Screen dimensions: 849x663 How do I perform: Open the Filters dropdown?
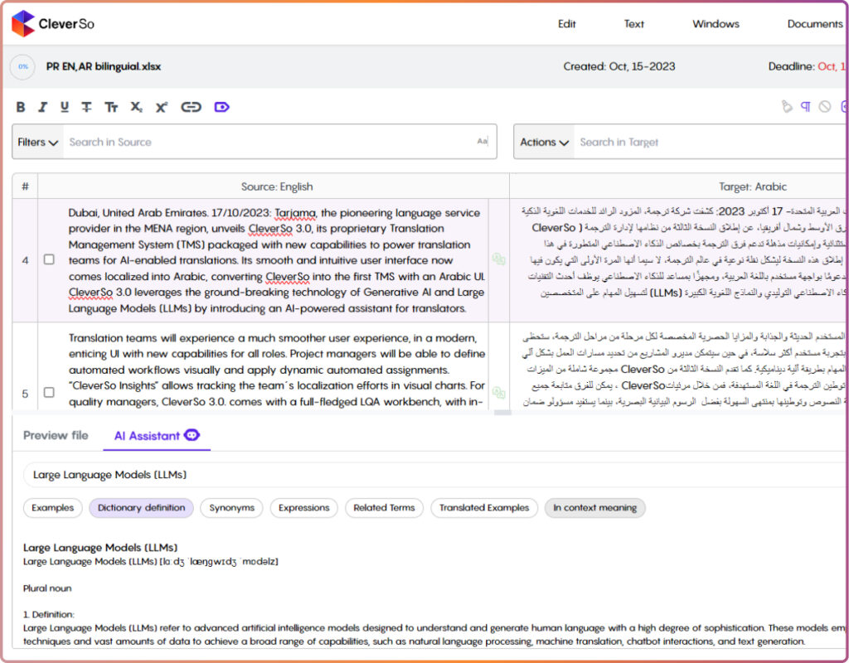[38, 142]
